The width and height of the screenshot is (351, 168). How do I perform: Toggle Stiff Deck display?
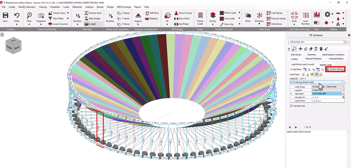point(152,13)
